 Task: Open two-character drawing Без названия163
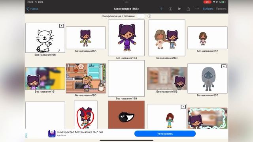pyautogui.click(x=167, y=38)
